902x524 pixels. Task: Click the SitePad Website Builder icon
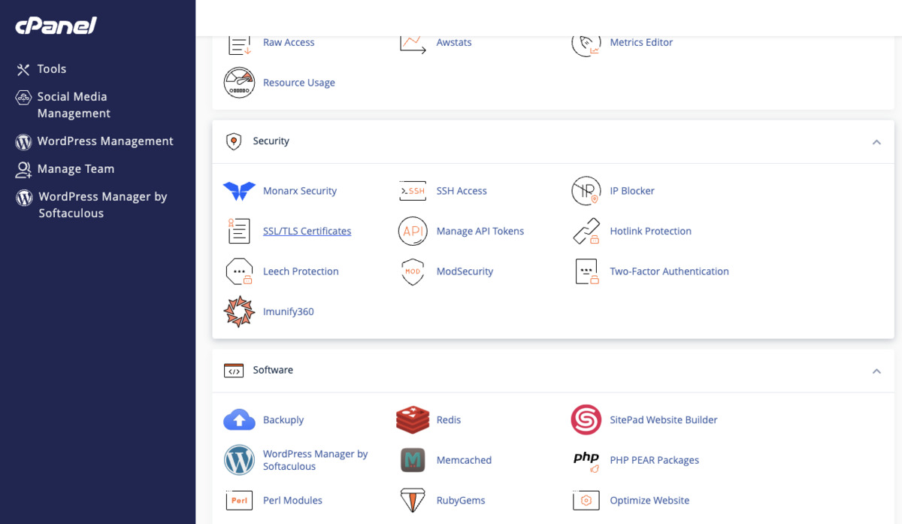point(586,420)
